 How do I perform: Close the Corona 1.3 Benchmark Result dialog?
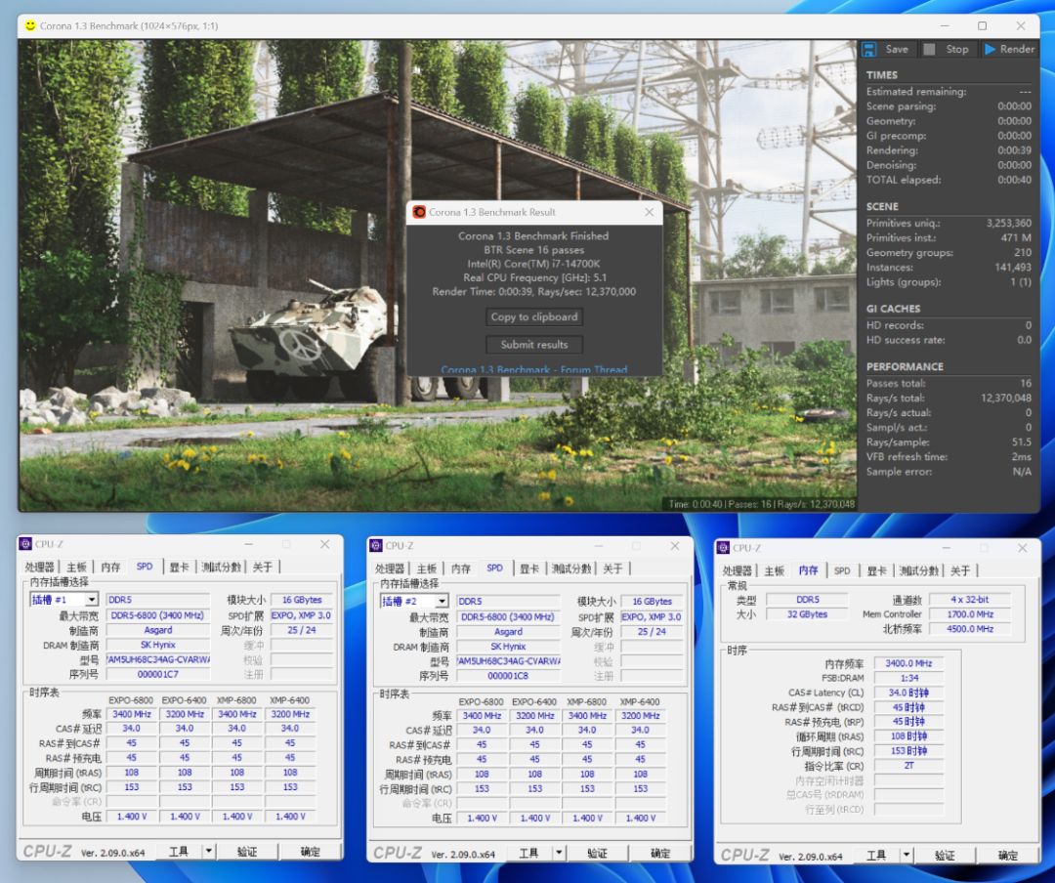pyautogui.click(x=650, y=212)
